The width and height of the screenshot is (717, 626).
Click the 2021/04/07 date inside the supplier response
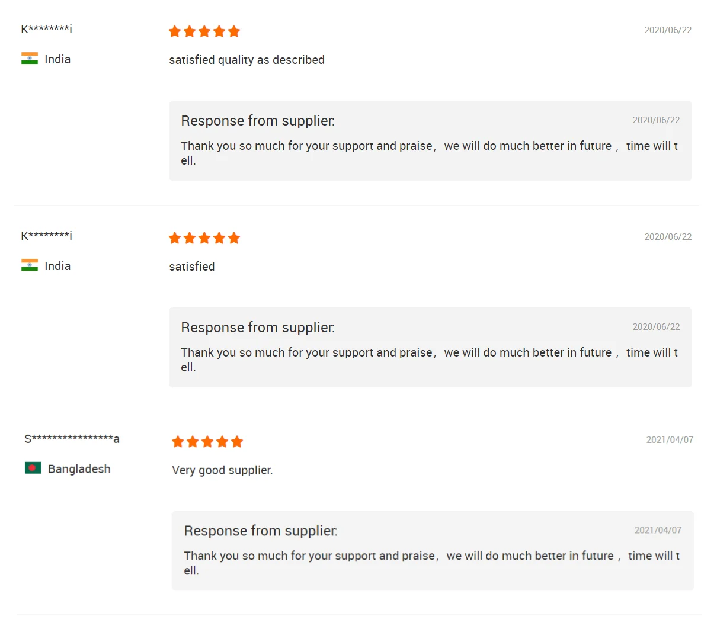tap(658, 530)
